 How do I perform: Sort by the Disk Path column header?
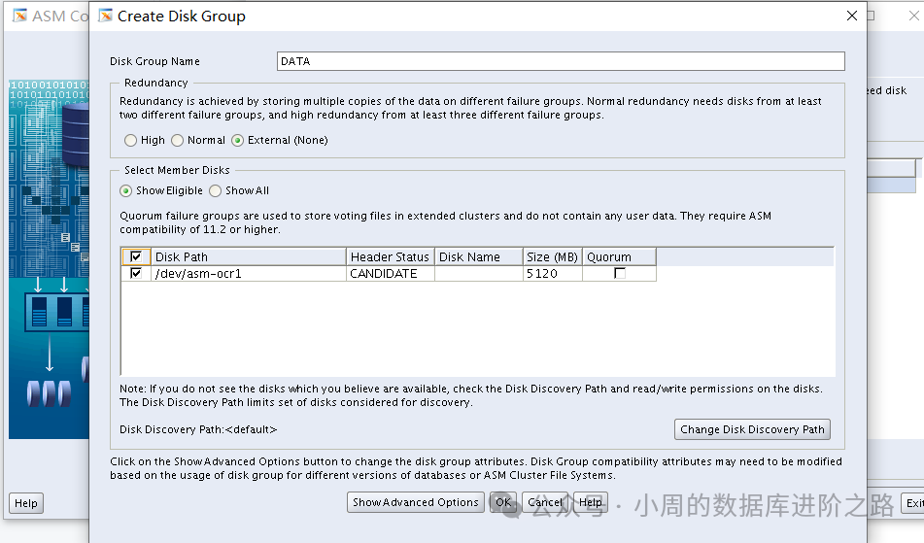(x=249, y=256)
